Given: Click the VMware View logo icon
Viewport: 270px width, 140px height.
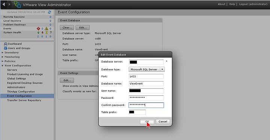Looking at the screenshot, I should [x=17, y=4].
